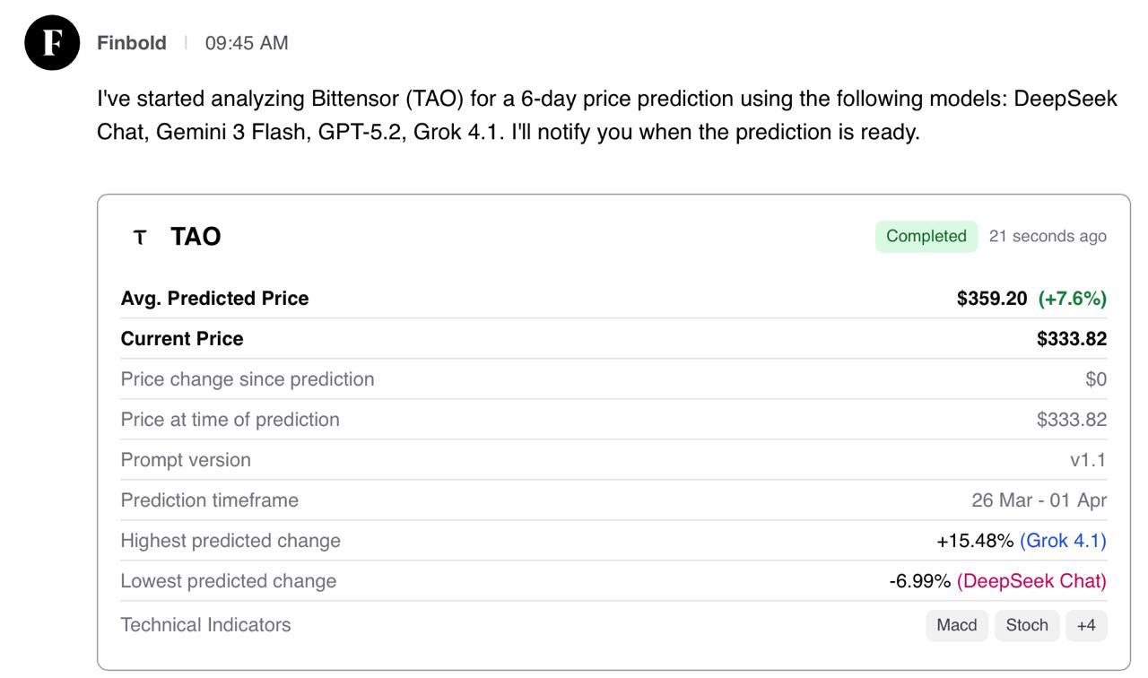Select the 09:45 AM timestamp entry

click(x=246, y=41)
